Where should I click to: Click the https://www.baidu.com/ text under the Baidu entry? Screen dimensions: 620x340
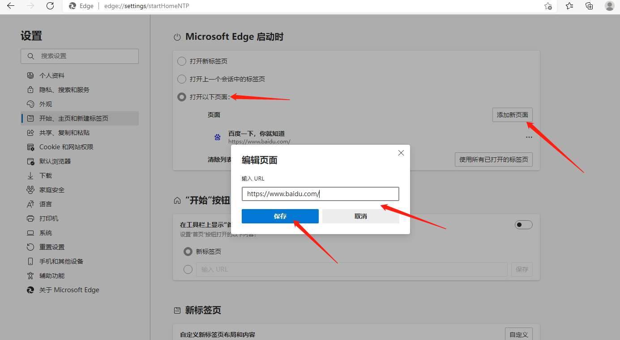[259, 141]
